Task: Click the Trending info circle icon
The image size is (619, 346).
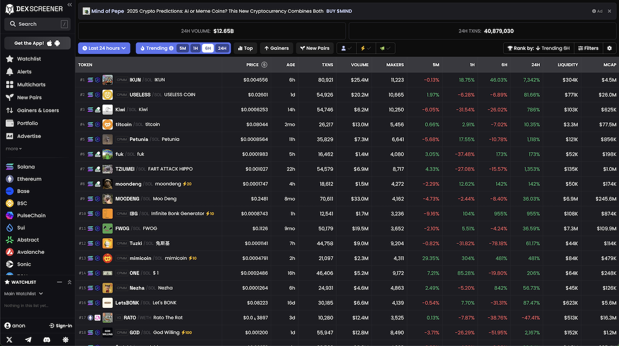Action: click(171, 48)
